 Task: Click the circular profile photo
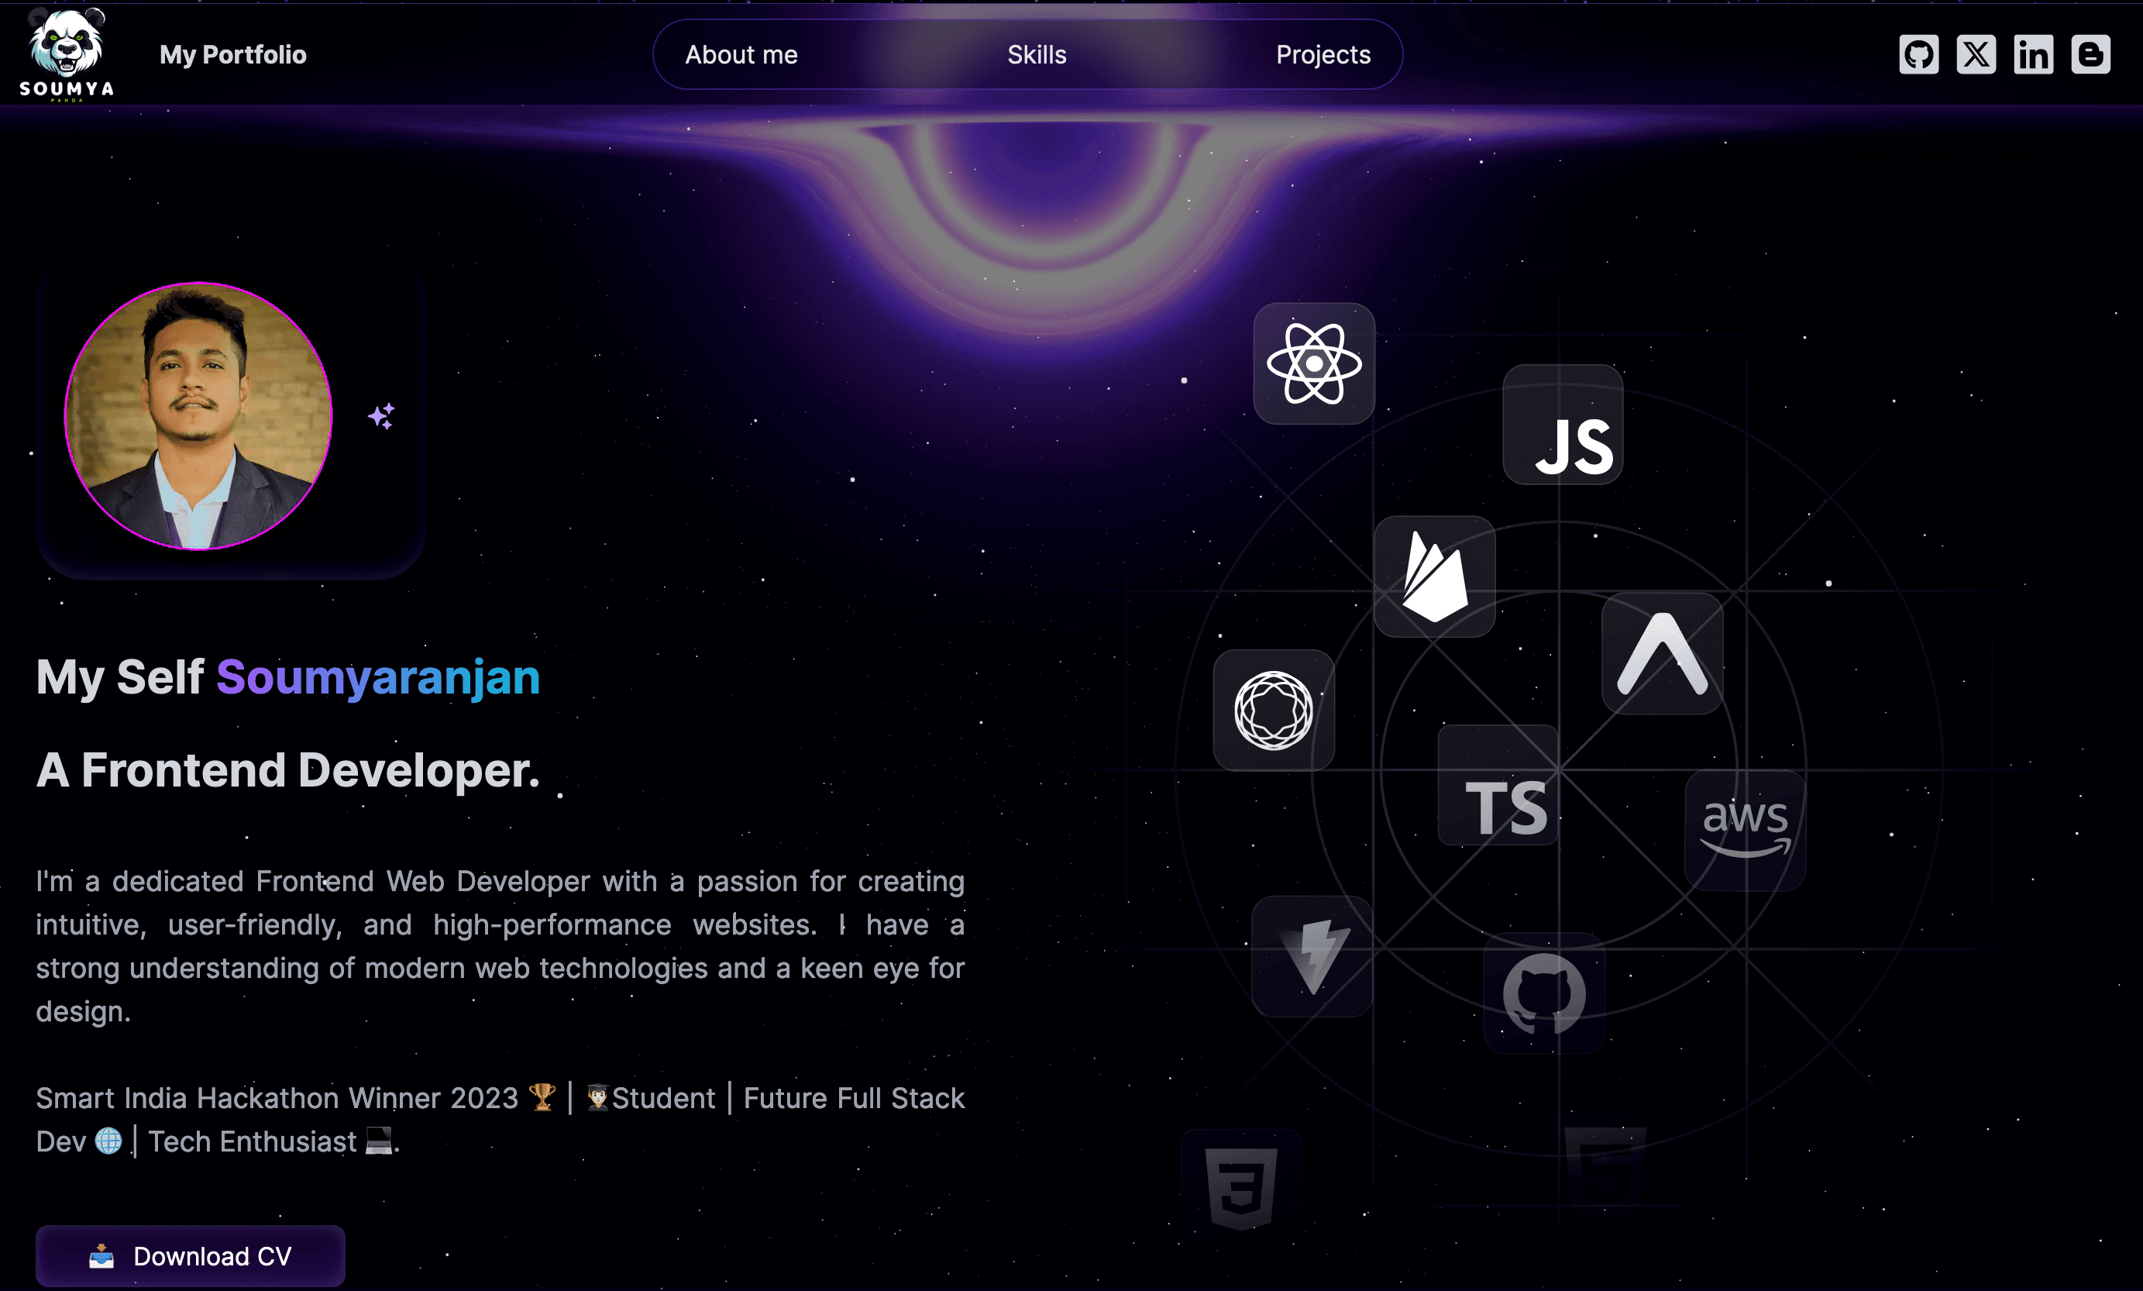click(x=198, y=416)
